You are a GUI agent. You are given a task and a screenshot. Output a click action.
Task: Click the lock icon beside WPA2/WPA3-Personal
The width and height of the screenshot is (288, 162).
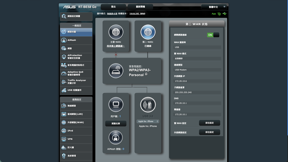pos(146,74)
